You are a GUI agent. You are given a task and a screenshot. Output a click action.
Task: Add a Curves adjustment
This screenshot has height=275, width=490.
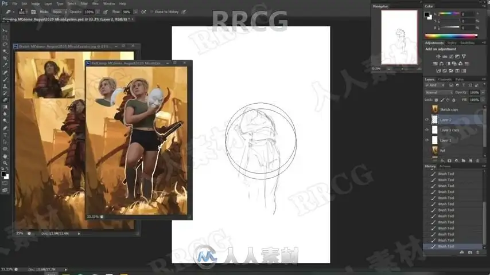coord(451,57)
